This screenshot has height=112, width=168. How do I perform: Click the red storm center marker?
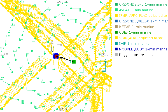click(56, 56)
